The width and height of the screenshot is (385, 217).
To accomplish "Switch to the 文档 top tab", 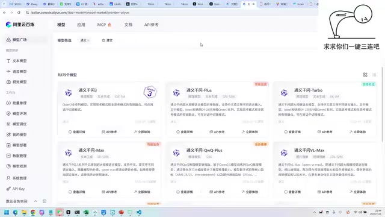I will [x=128, y=25].
